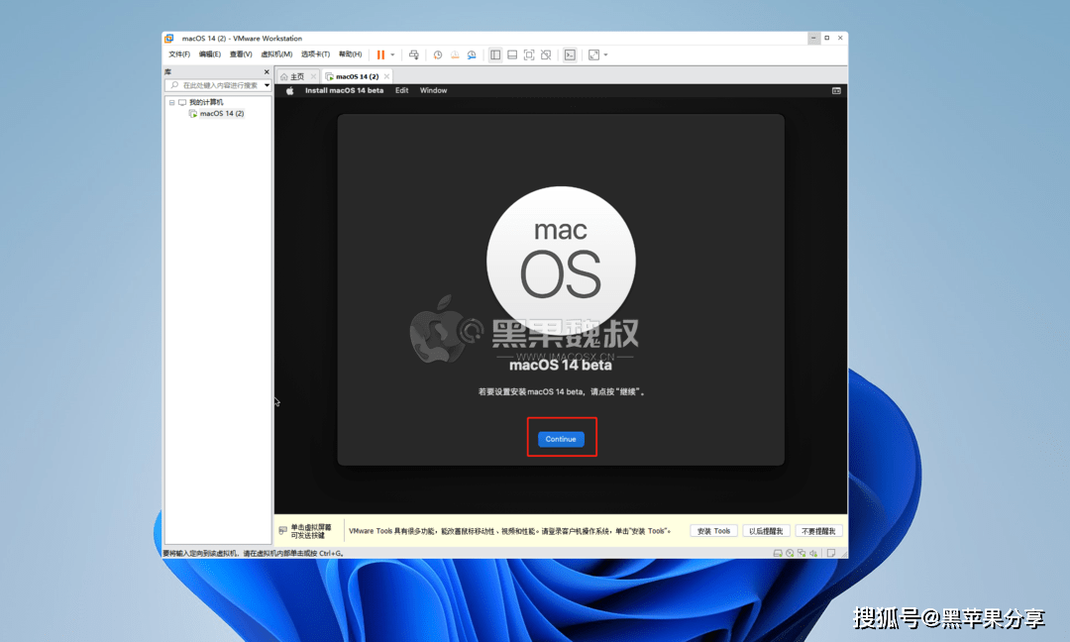Open the Apple menu in the guest
The height and width of the screenshot is (642, 1070).
tap(289, 91)
